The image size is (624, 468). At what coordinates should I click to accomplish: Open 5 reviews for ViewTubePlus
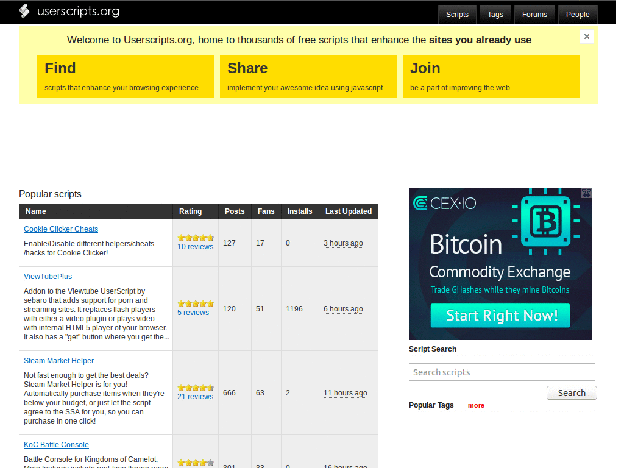pos(193,313)
